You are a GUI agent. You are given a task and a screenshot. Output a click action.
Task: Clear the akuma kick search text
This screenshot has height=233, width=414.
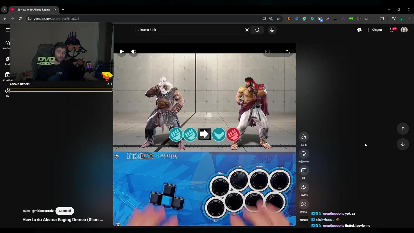(x=247, y=30)
